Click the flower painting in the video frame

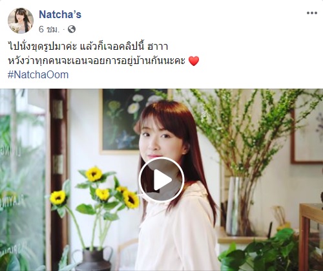134,122
